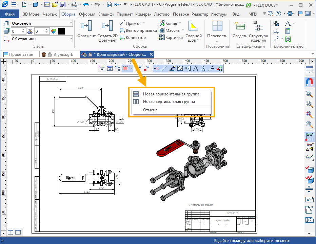Screen dimensions: 316x244
Task: Choose the hatch tool in floating toolbar
Action: click(180, 69)
